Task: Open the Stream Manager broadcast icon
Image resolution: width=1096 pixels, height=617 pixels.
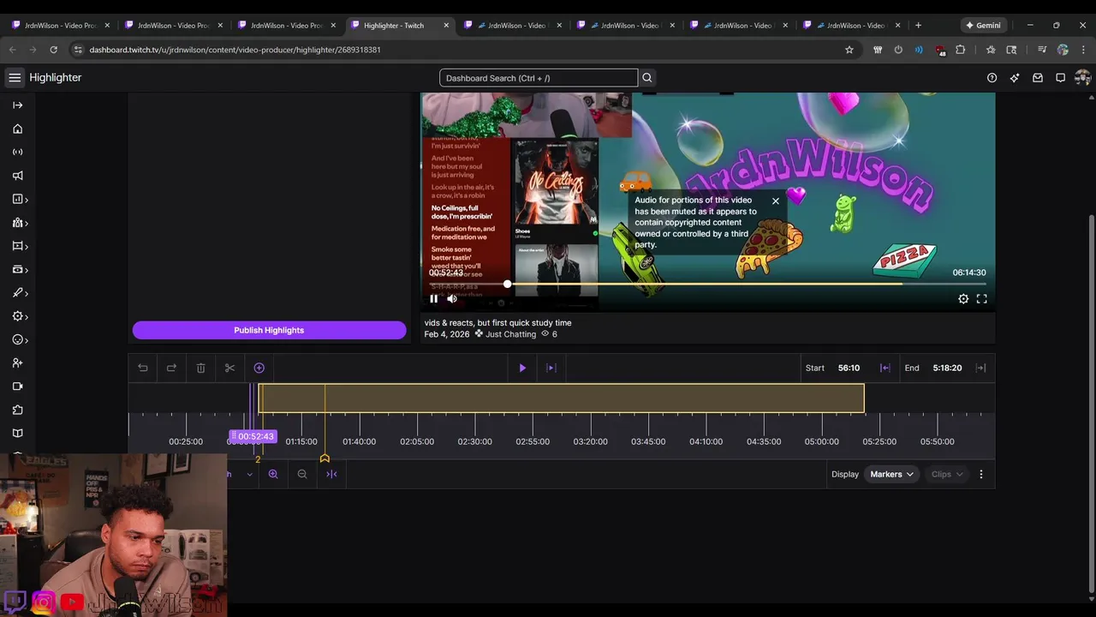Action: [17, 152]
